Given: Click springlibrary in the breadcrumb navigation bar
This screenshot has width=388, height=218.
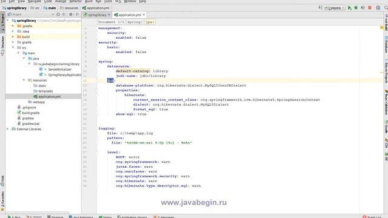Looking at the screenshot, I should [15, 8].
